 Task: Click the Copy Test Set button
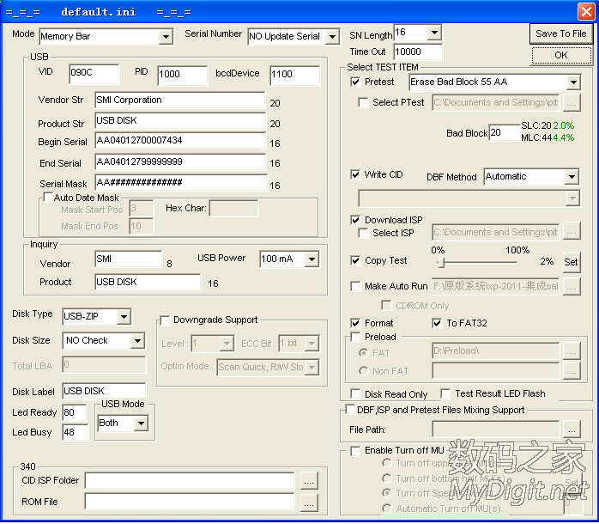[571, 262]
